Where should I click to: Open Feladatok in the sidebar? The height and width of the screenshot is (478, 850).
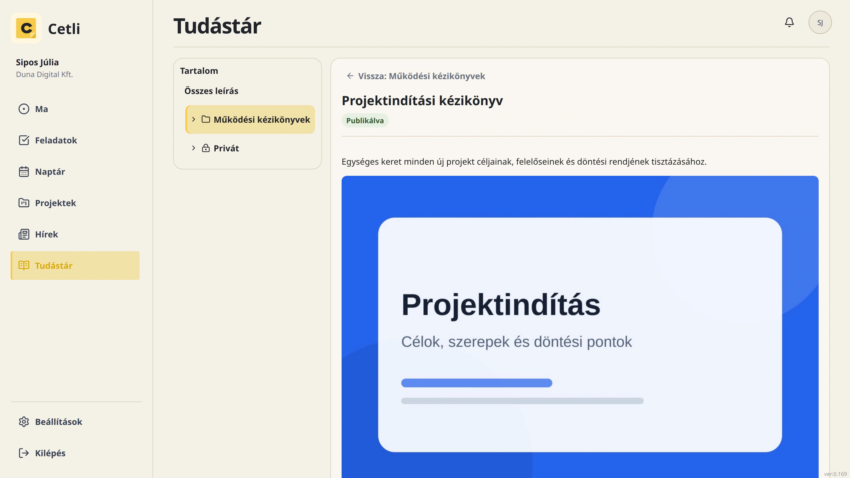point(75,140)
